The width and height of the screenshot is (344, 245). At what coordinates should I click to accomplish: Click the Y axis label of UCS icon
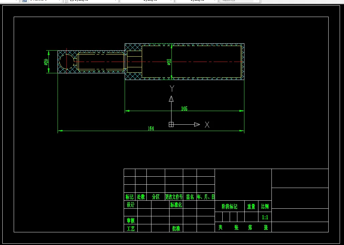(172, 88)
